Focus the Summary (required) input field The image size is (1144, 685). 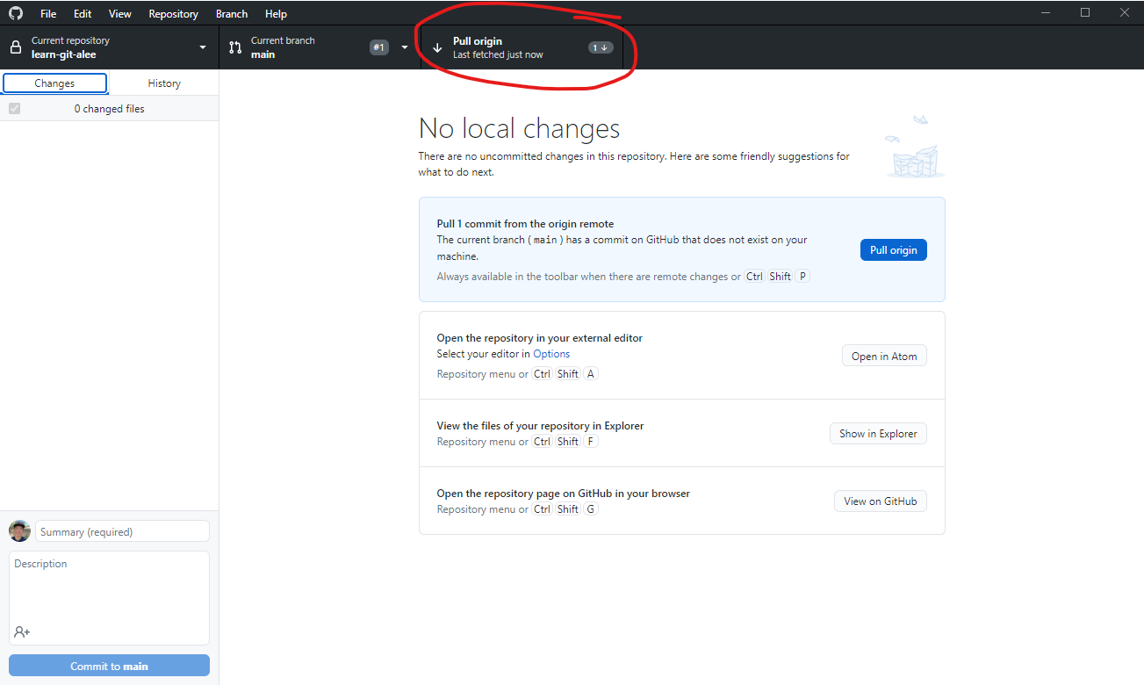click(122, 531)
